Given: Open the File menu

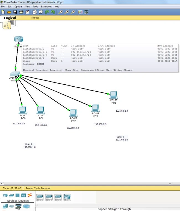Looking at the screenshot, I should [x=3, y=6].
